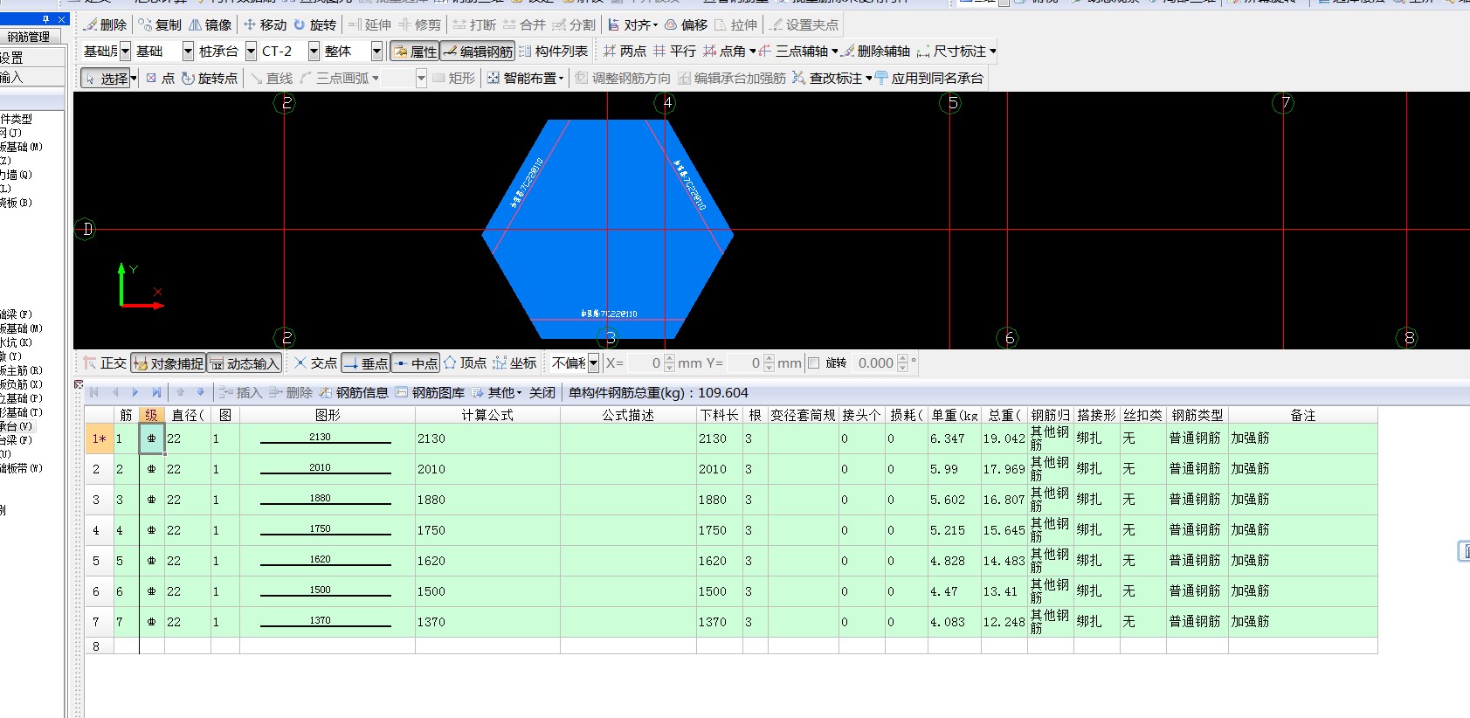
Task: Open 钢筋图库 rebar shape library
Action: [x=430, y=392]
